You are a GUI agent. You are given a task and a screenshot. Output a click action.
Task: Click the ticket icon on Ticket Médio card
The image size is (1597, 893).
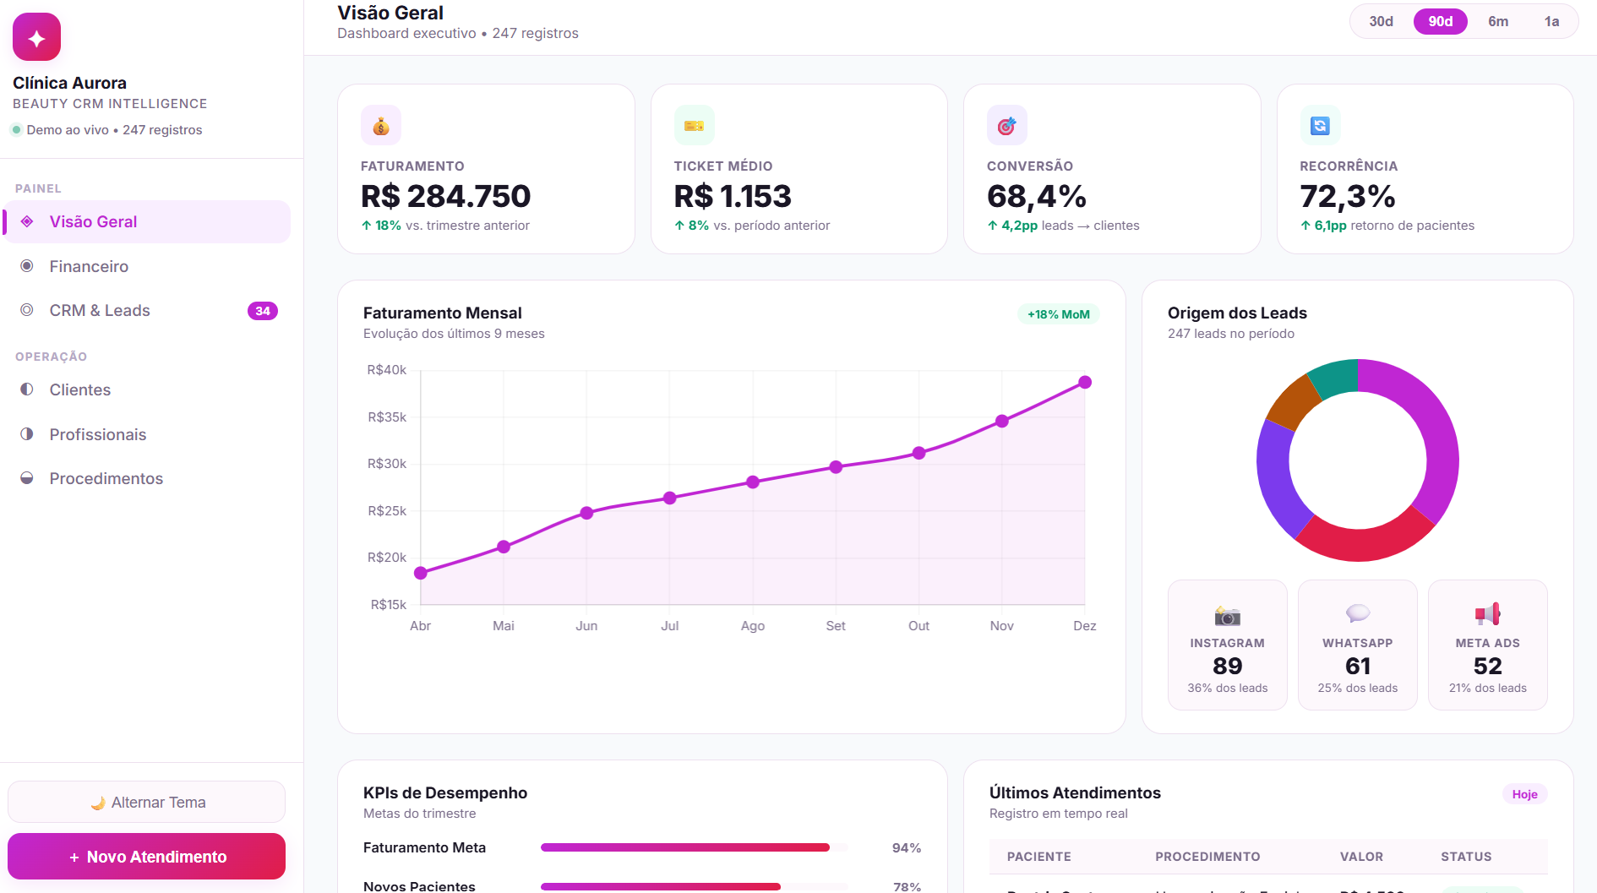[694, 126]
